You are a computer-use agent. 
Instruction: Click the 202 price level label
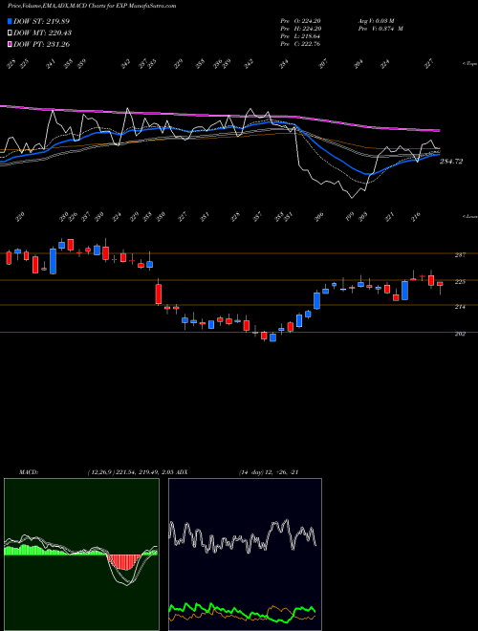[460, 334]
